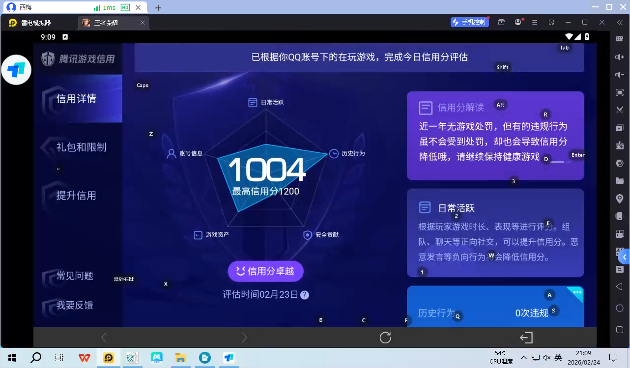Open the account profile icon in title bar
This screenshot has height=368, width=630.
pyautogui.click(x=518, y=22)
